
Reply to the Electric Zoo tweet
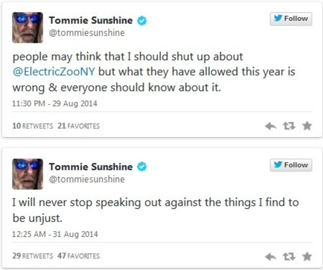(270, 126)
